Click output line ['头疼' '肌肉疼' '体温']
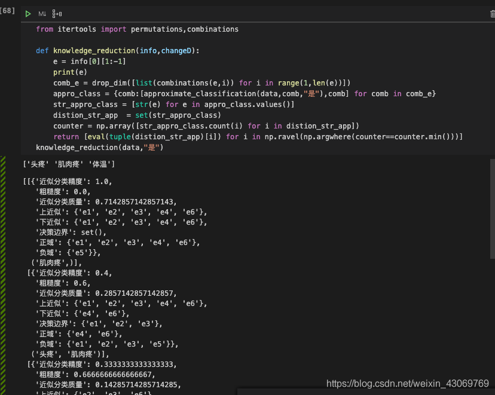Screen dimensions: 495x395 [69, 164]
